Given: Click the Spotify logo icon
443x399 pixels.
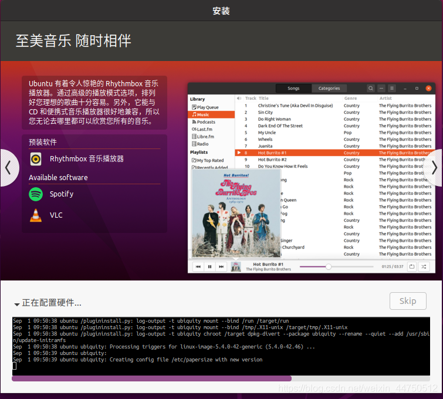Looking at the screenshot, I should [x=36, y=194].
